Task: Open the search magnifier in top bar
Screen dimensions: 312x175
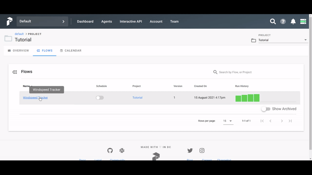Action: [x=273, y=21]
